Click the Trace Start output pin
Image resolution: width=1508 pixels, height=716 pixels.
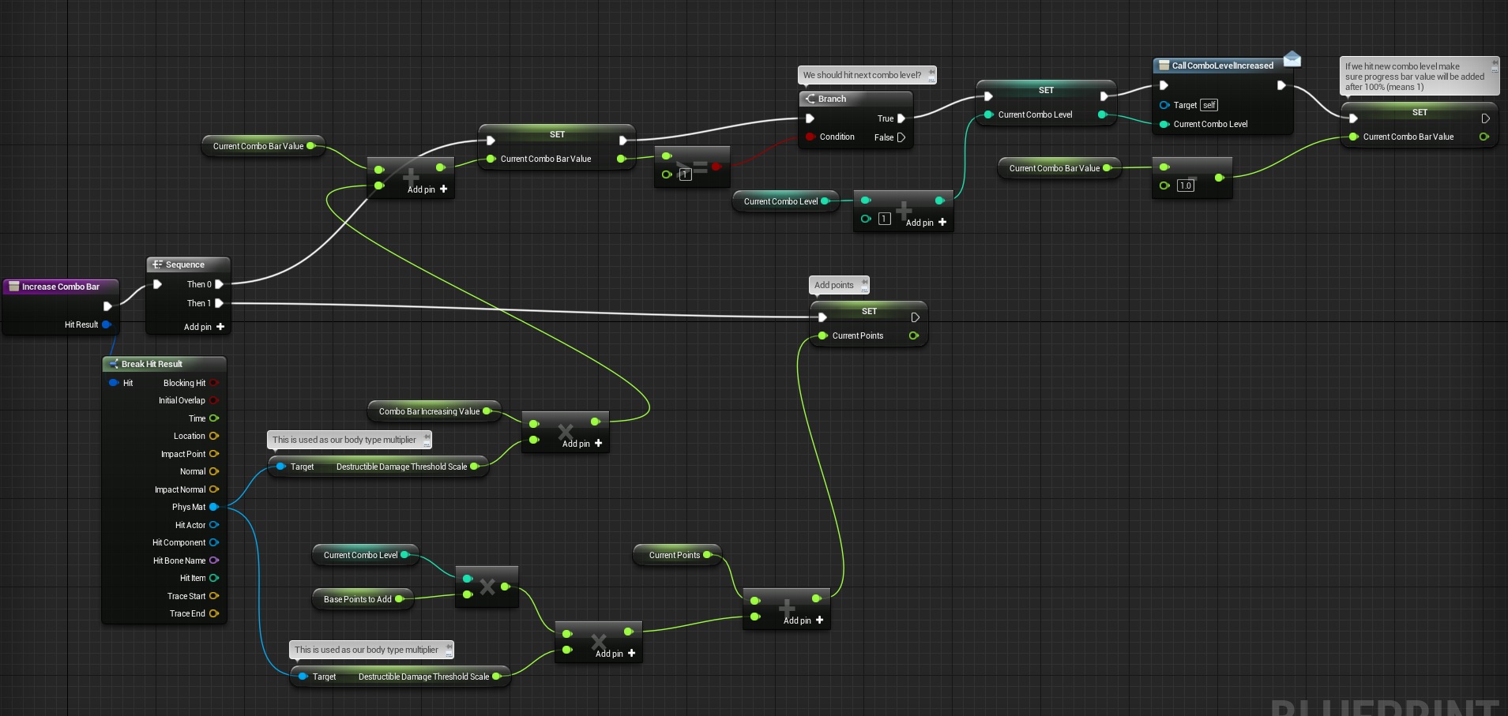[x=214, y=596]
